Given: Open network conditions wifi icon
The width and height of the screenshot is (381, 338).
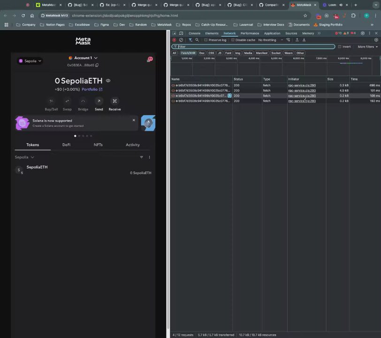Looking at the screenshot, I should tap(288, 40).
